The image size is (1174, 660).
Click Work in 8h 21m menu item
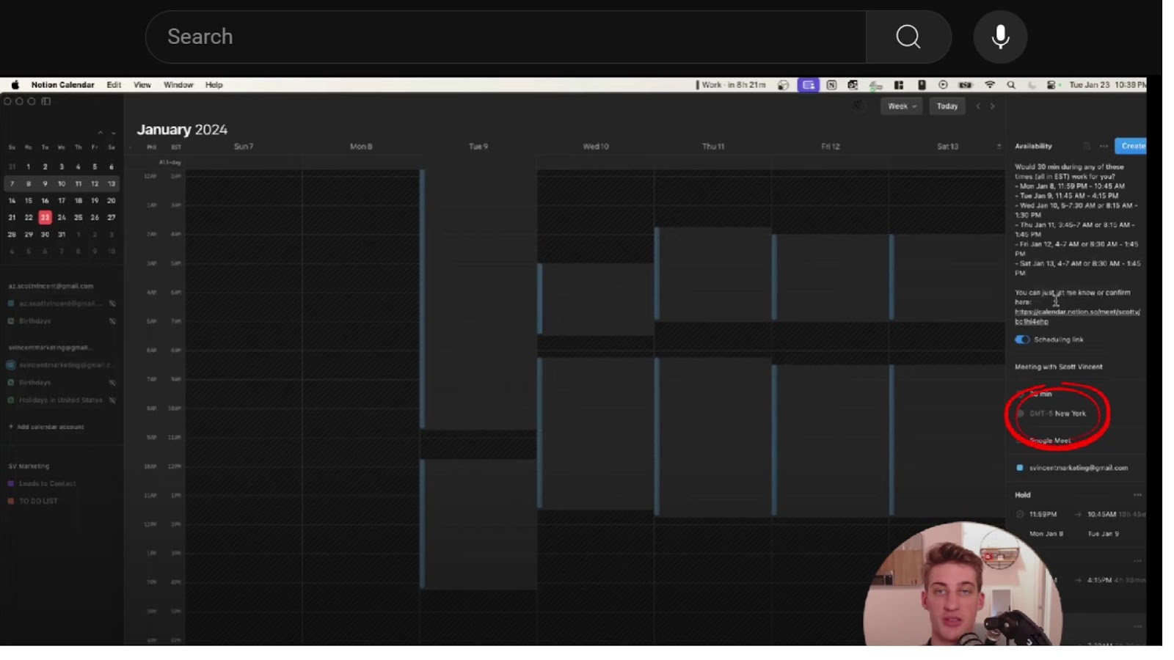point(731,85)
